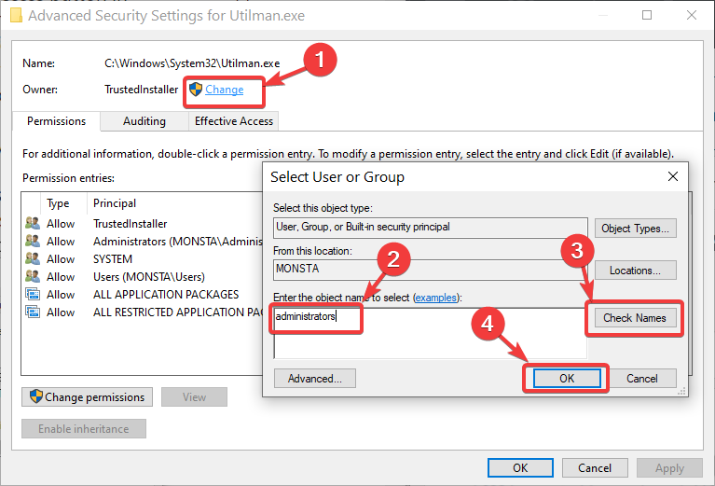Select the TrustedInstaller permission entry
Screen dimensions: 715x486
coord(144,224)
